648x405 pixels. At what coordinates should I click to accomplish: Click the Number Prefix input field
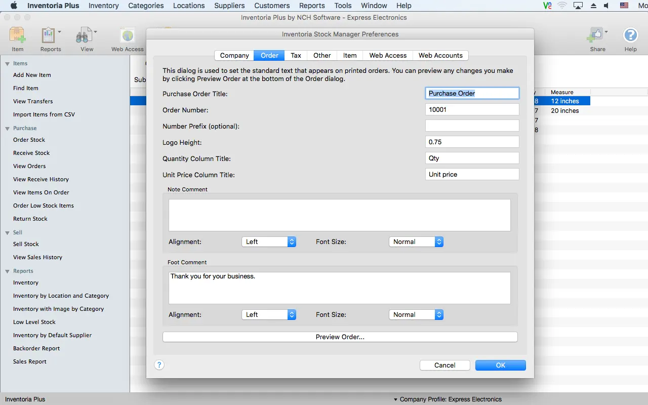(472, 126)
